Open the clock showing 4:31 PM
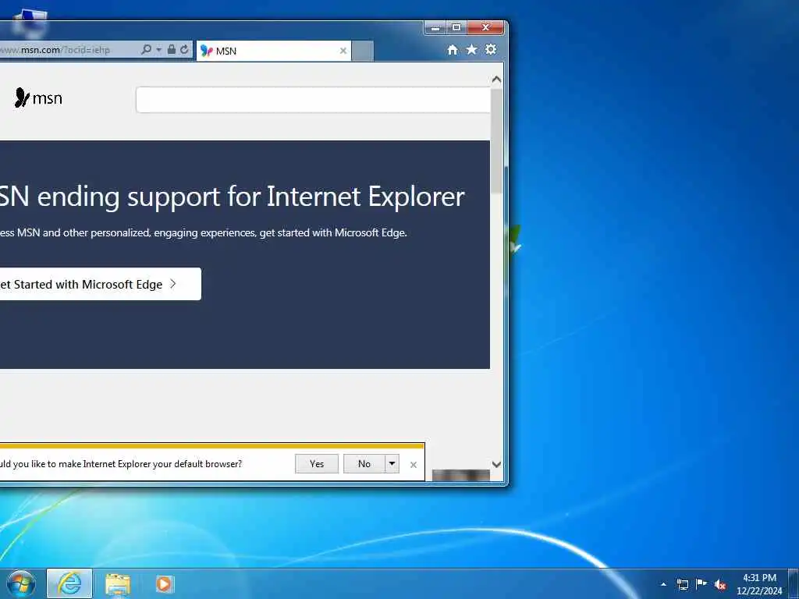The height and width of the screenshot is (599, 799). point(759,584)
